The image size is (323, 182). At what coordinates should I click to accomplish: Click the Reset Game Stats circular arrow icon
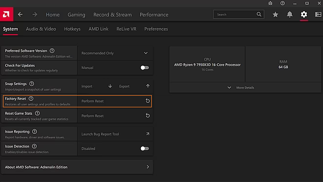point(148,116)
